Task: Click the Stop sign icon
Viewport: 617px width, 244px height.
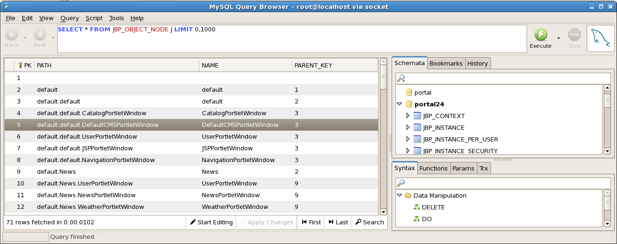Action: click(574, 35)
